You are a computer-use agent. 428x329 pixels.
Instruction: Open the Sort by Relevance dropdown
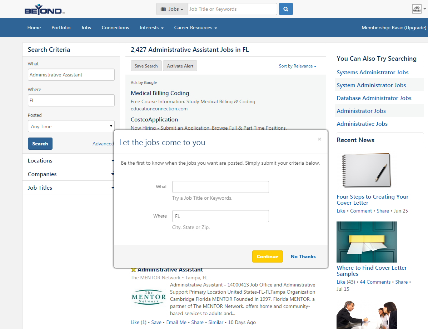click(298, 66)
